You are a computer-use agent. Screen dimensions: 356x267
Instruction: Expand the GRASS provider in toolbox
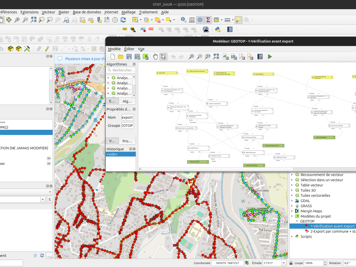(x=292, y=206)
